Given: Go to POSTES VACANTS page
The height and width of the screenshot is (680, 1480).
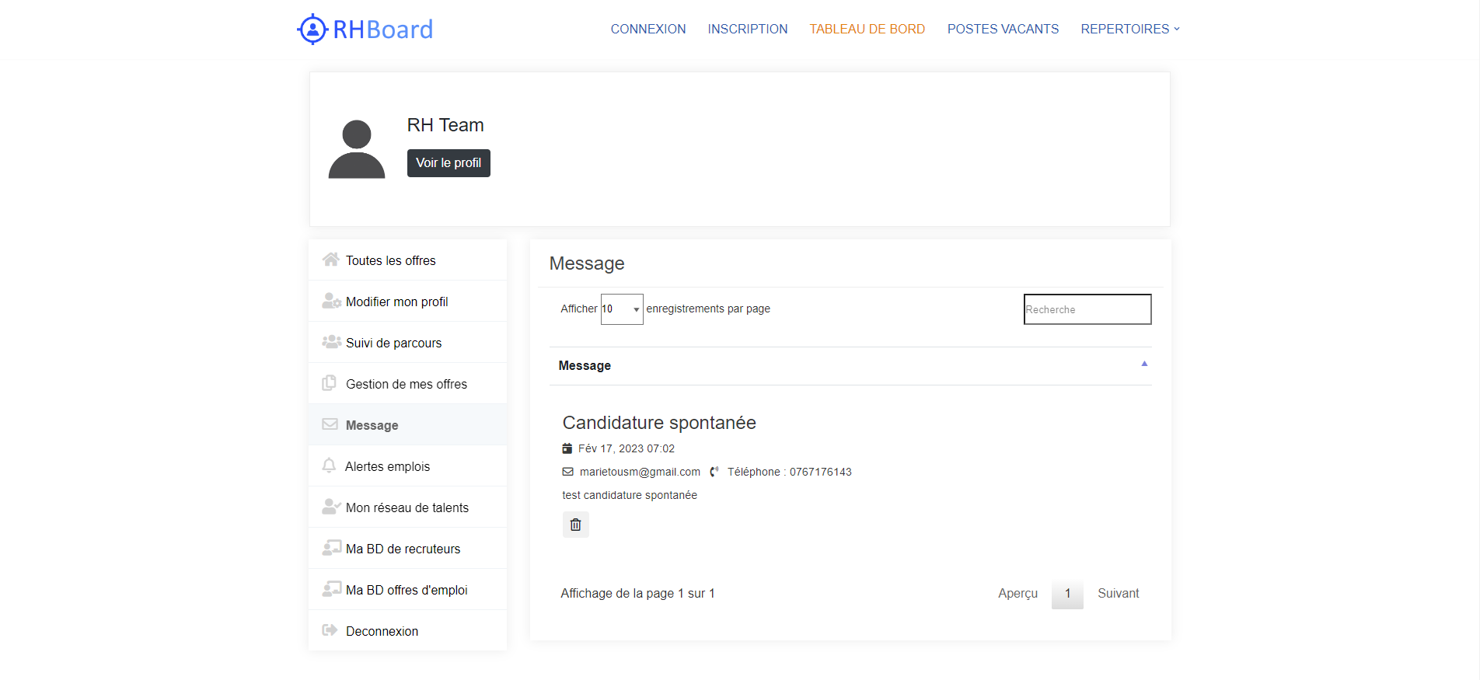Looking at the screenshot, I should pos(1003,29).
